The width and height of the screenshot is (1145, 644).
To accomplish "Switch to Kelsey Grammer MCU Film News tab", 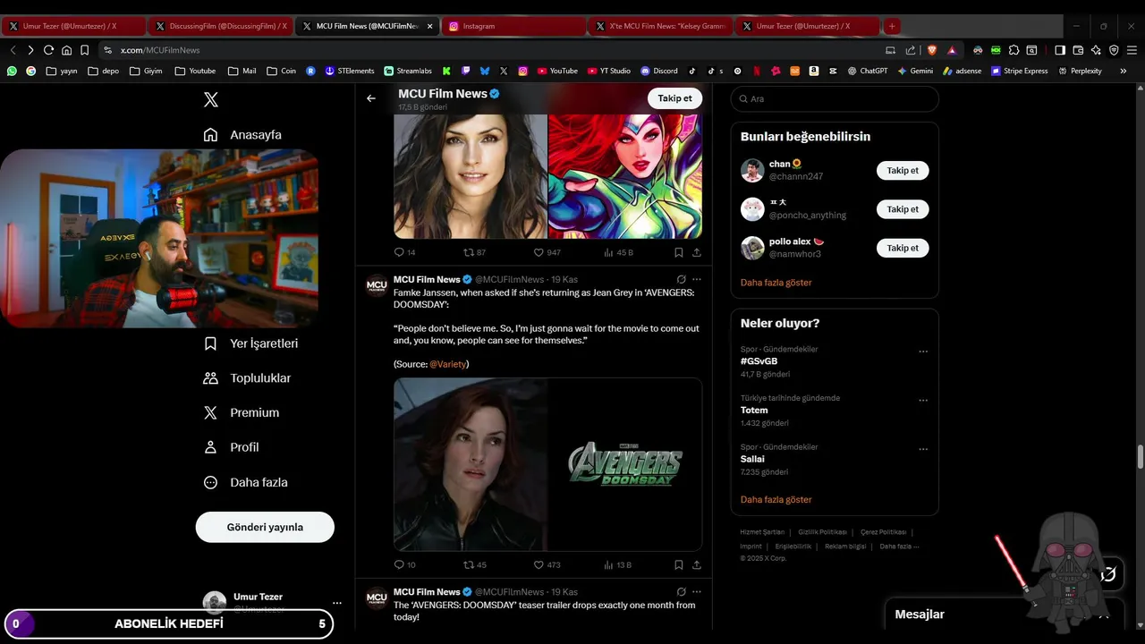I will point(660,26).
